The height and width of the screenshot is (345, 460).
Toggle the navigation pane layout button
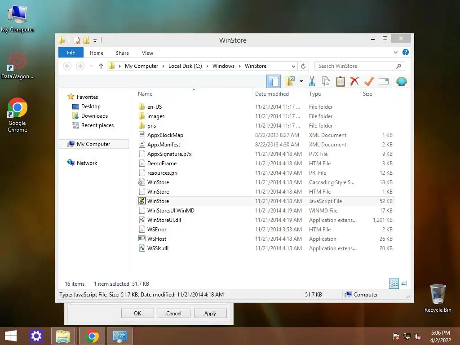[x=274, y=81]
